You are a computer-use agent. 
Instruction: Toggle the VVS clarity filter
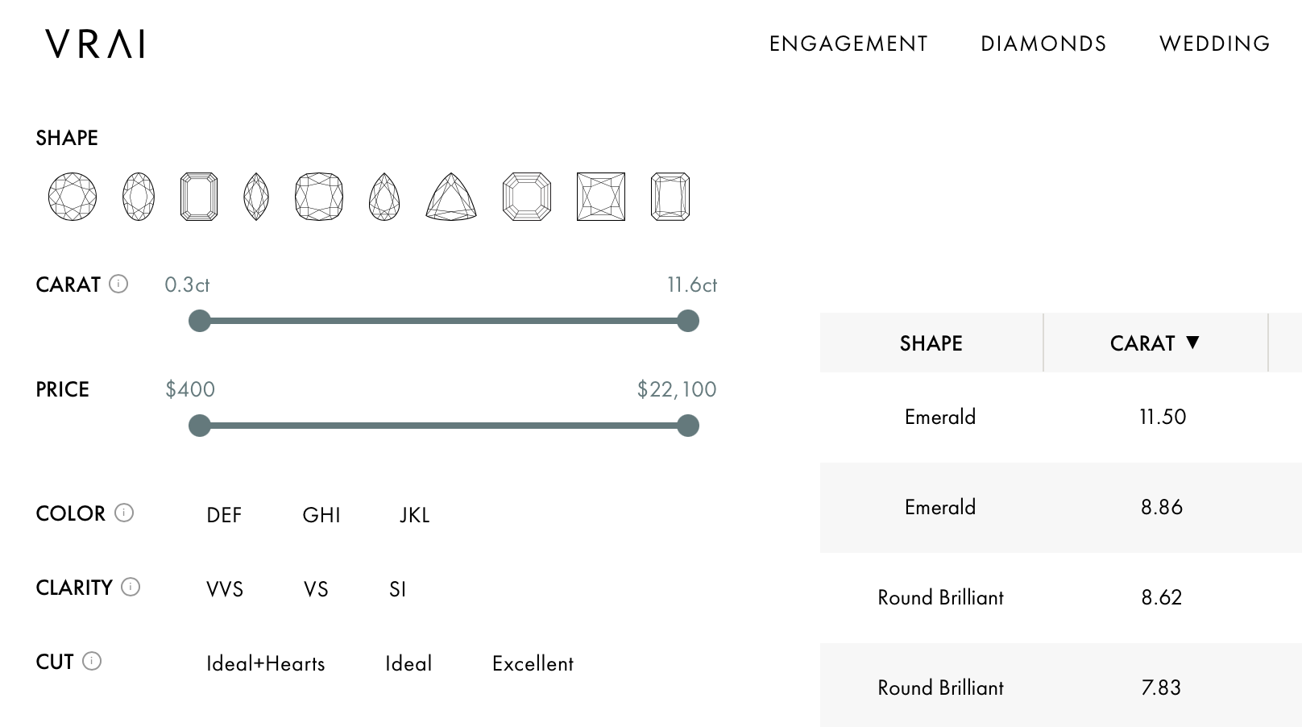(225, 589)
